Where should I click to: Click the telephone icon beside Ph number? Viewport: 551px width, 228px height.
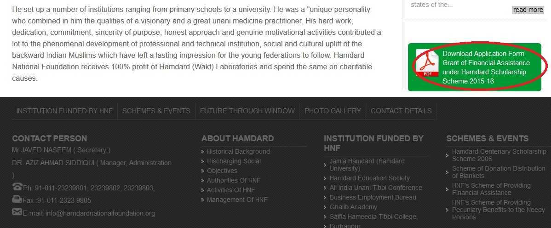(17, 187)
